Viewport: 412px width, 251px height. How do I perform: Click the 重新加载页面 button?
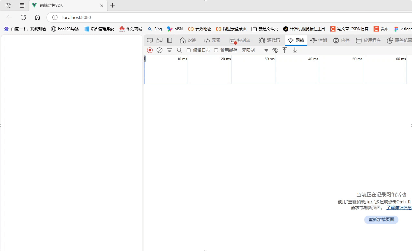click(x=381, y=219)
